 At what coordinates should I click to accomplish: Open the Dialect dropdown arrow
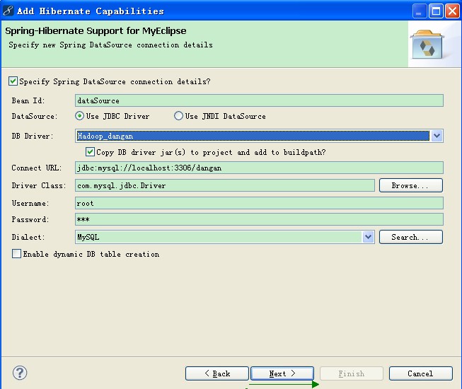tap(368, 237)
